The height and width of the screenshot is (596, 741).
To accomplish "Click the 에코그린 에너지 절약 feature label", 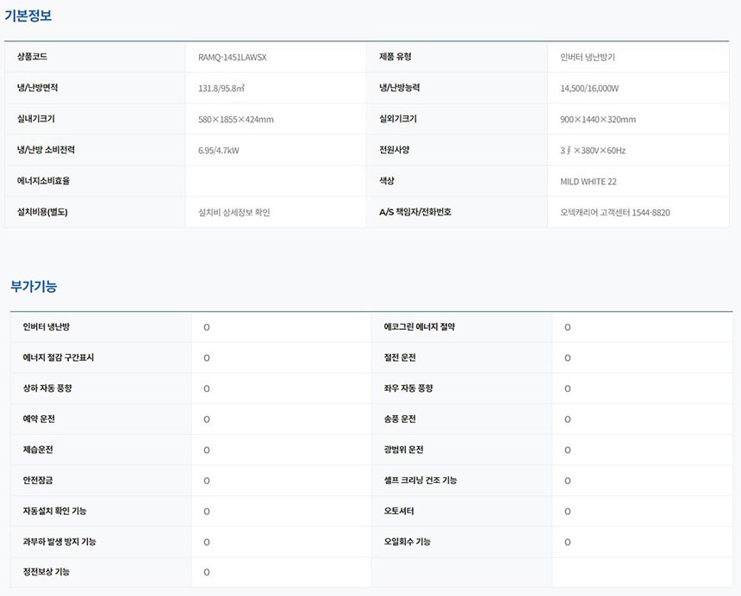I will pyautogui.click(x=420, y=327).
